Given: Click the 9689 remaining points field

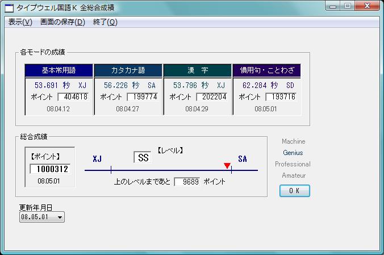Looking at the screenshot, I should [187, 182].
